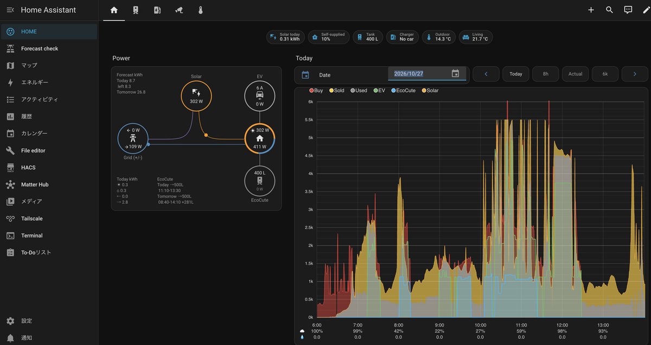651x345 pixels.
Task: Switch to the EV charger tab icon
Action: [x=157, y=10]
